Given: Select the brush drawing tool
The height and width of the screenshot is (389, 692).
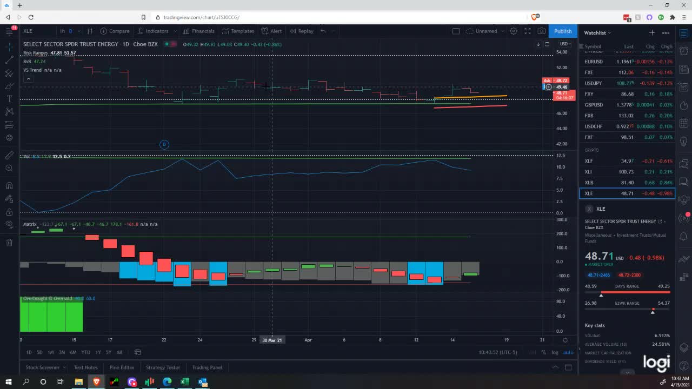Looking at the screenshot, I should click(x=9, y=86).
